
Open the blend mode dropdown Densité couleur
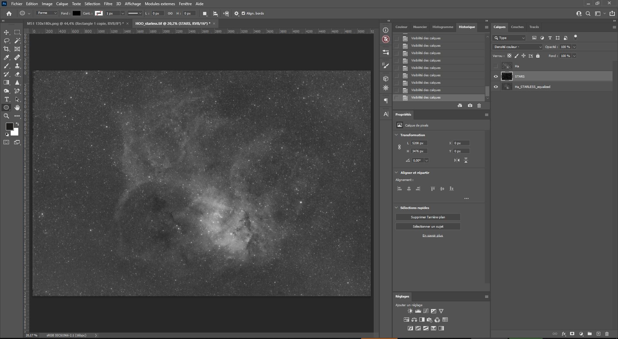click(x=517, y=47)
